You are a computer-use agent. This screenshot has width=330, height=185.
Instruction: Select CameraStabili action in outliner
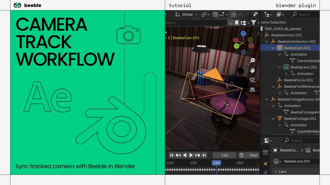[x=308, y=61]
